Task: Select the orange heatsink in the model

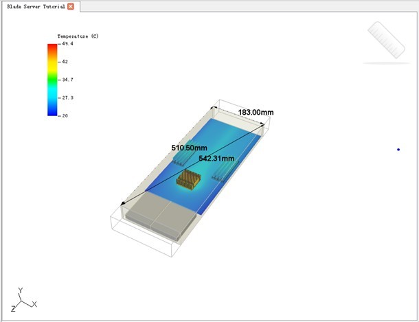Action: [x=188, y=180]
